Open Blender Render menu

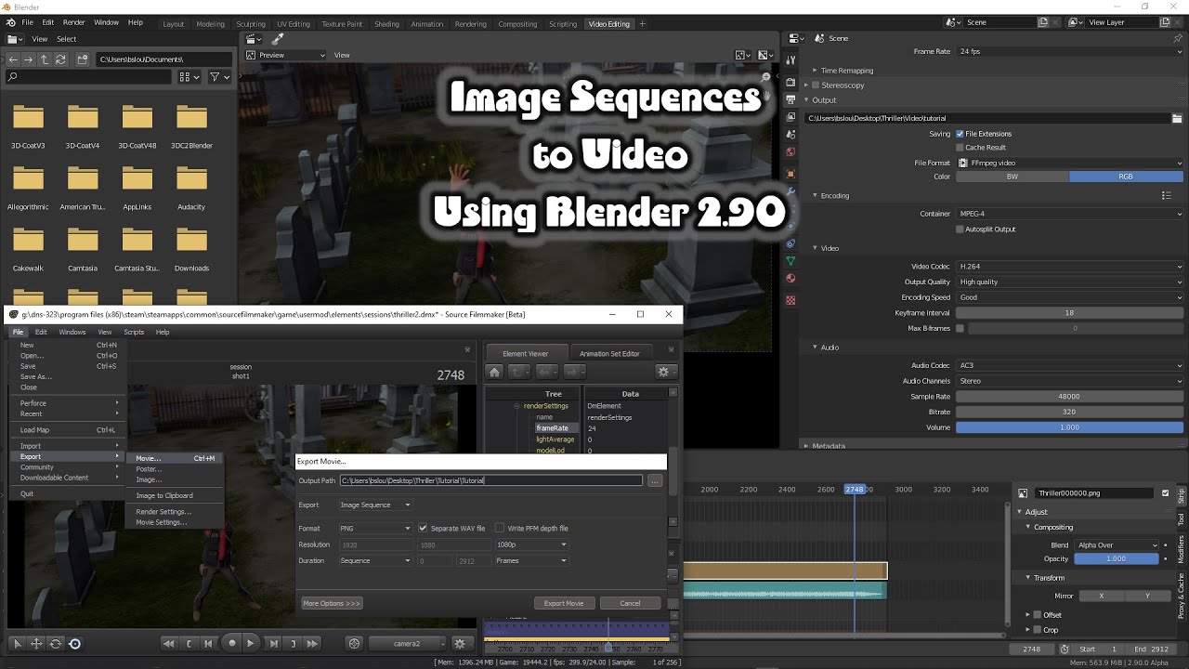point(73,22)
